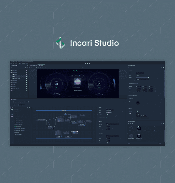The height and width of the screenshot is (183, 175).
Task: Toggle visibility of the Buttons group
Action: pos(26,91)
